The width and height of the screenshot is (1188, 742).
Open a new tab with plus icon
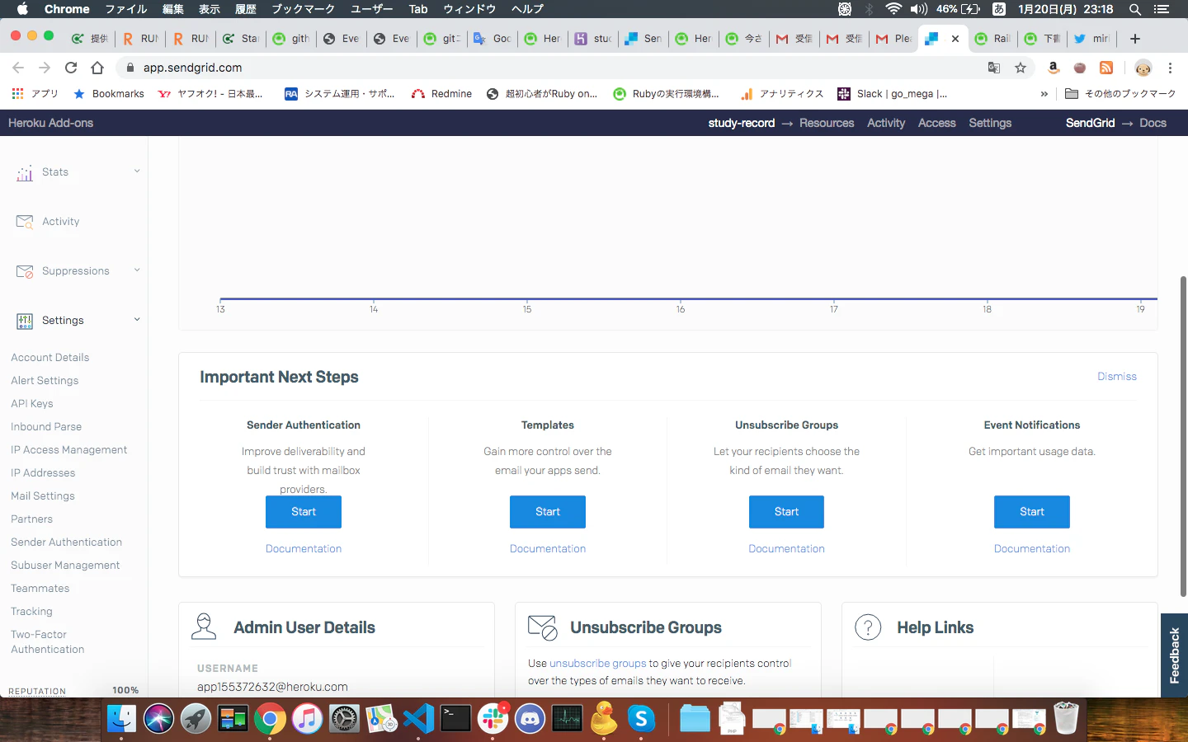tap(1135, 39)
